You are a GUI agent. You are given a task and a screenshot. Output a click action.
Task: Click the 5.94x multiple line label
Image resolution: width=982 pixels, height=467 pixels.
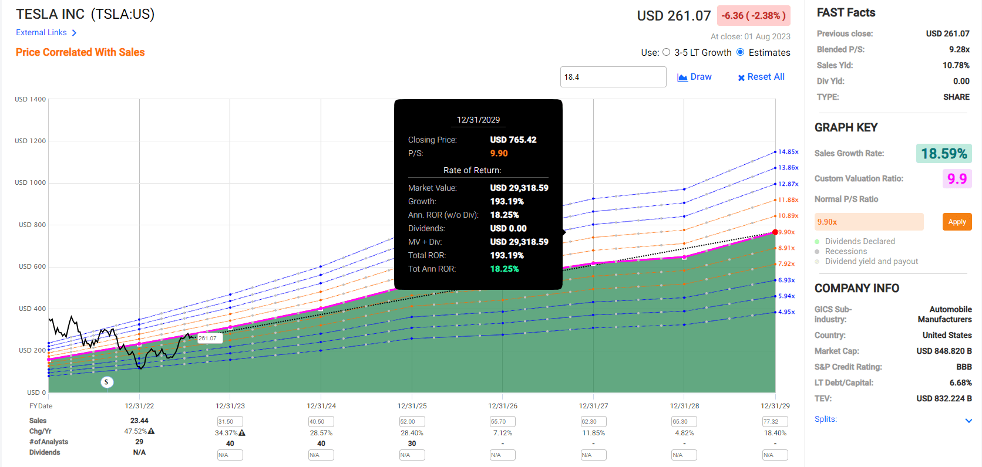coord(786,296)
